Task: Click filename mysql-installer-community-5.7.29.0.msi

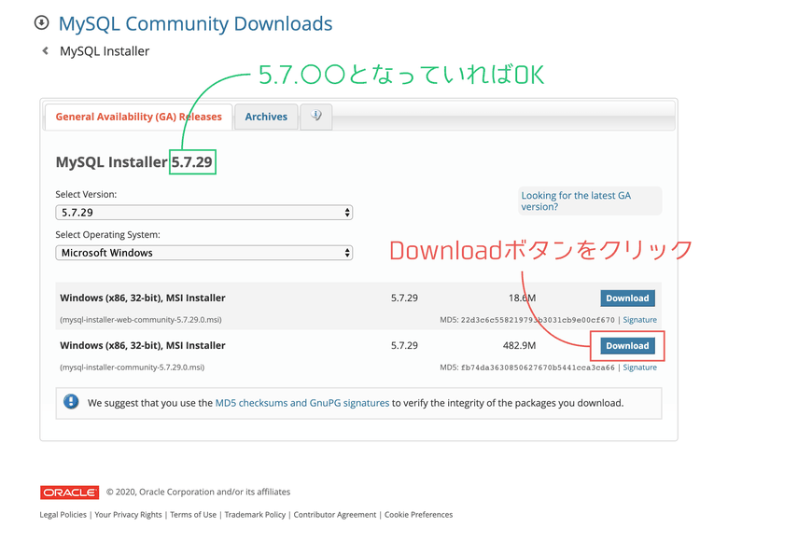Action: pos(132,368)
